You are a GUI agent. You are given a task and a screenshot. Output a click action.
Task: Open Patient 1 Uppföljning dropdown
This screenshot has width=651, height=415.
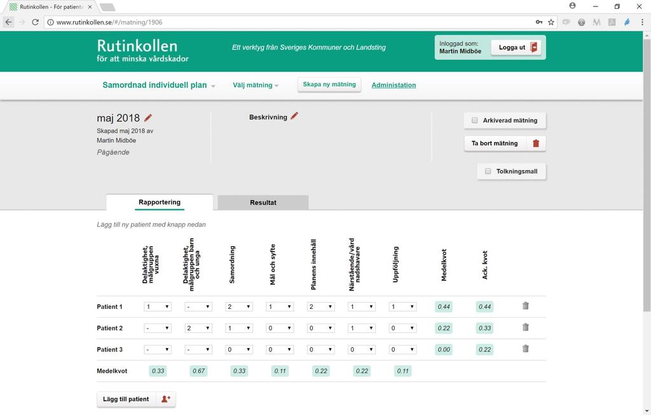(402, 307)
